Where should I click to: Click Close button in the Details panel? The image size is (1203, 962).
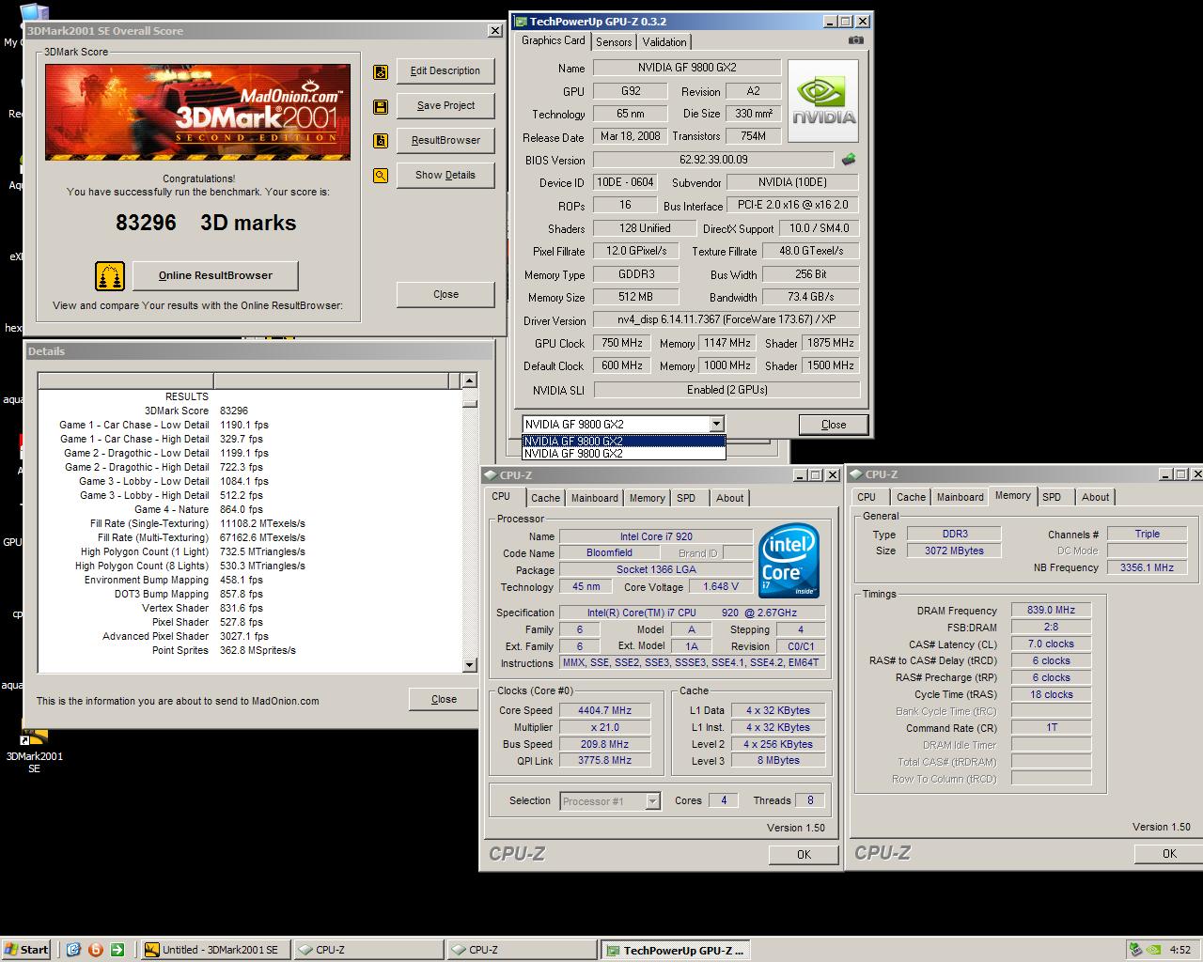pyautogui.click(x=444, y=699)
